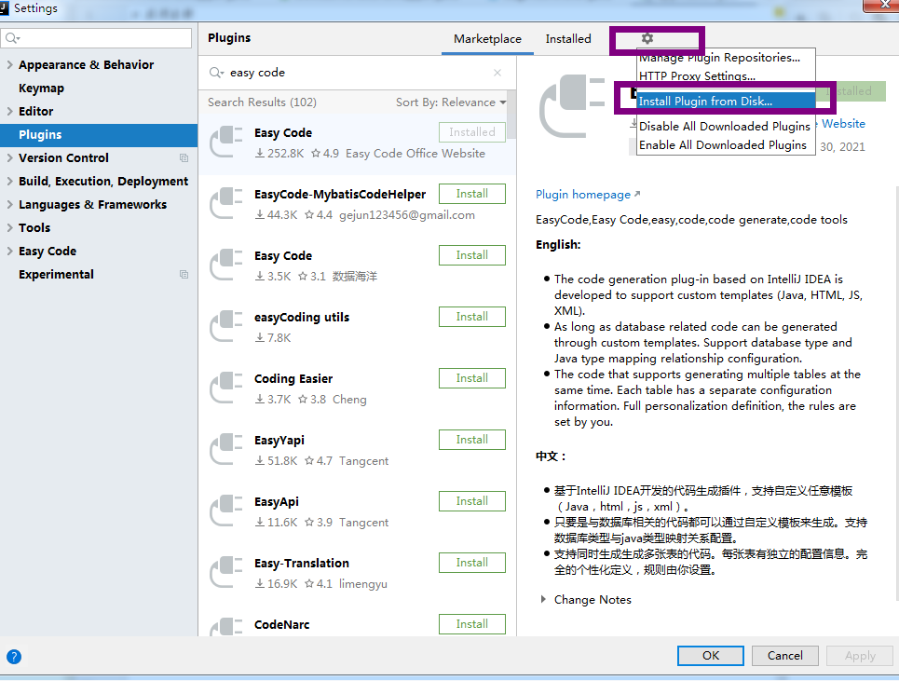Install the EasyYapi plugin
This screenshot has height=681, width=899.
(471, 439)
